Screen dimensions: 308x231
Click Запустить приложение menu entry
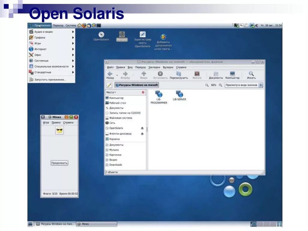click(51, 80)
